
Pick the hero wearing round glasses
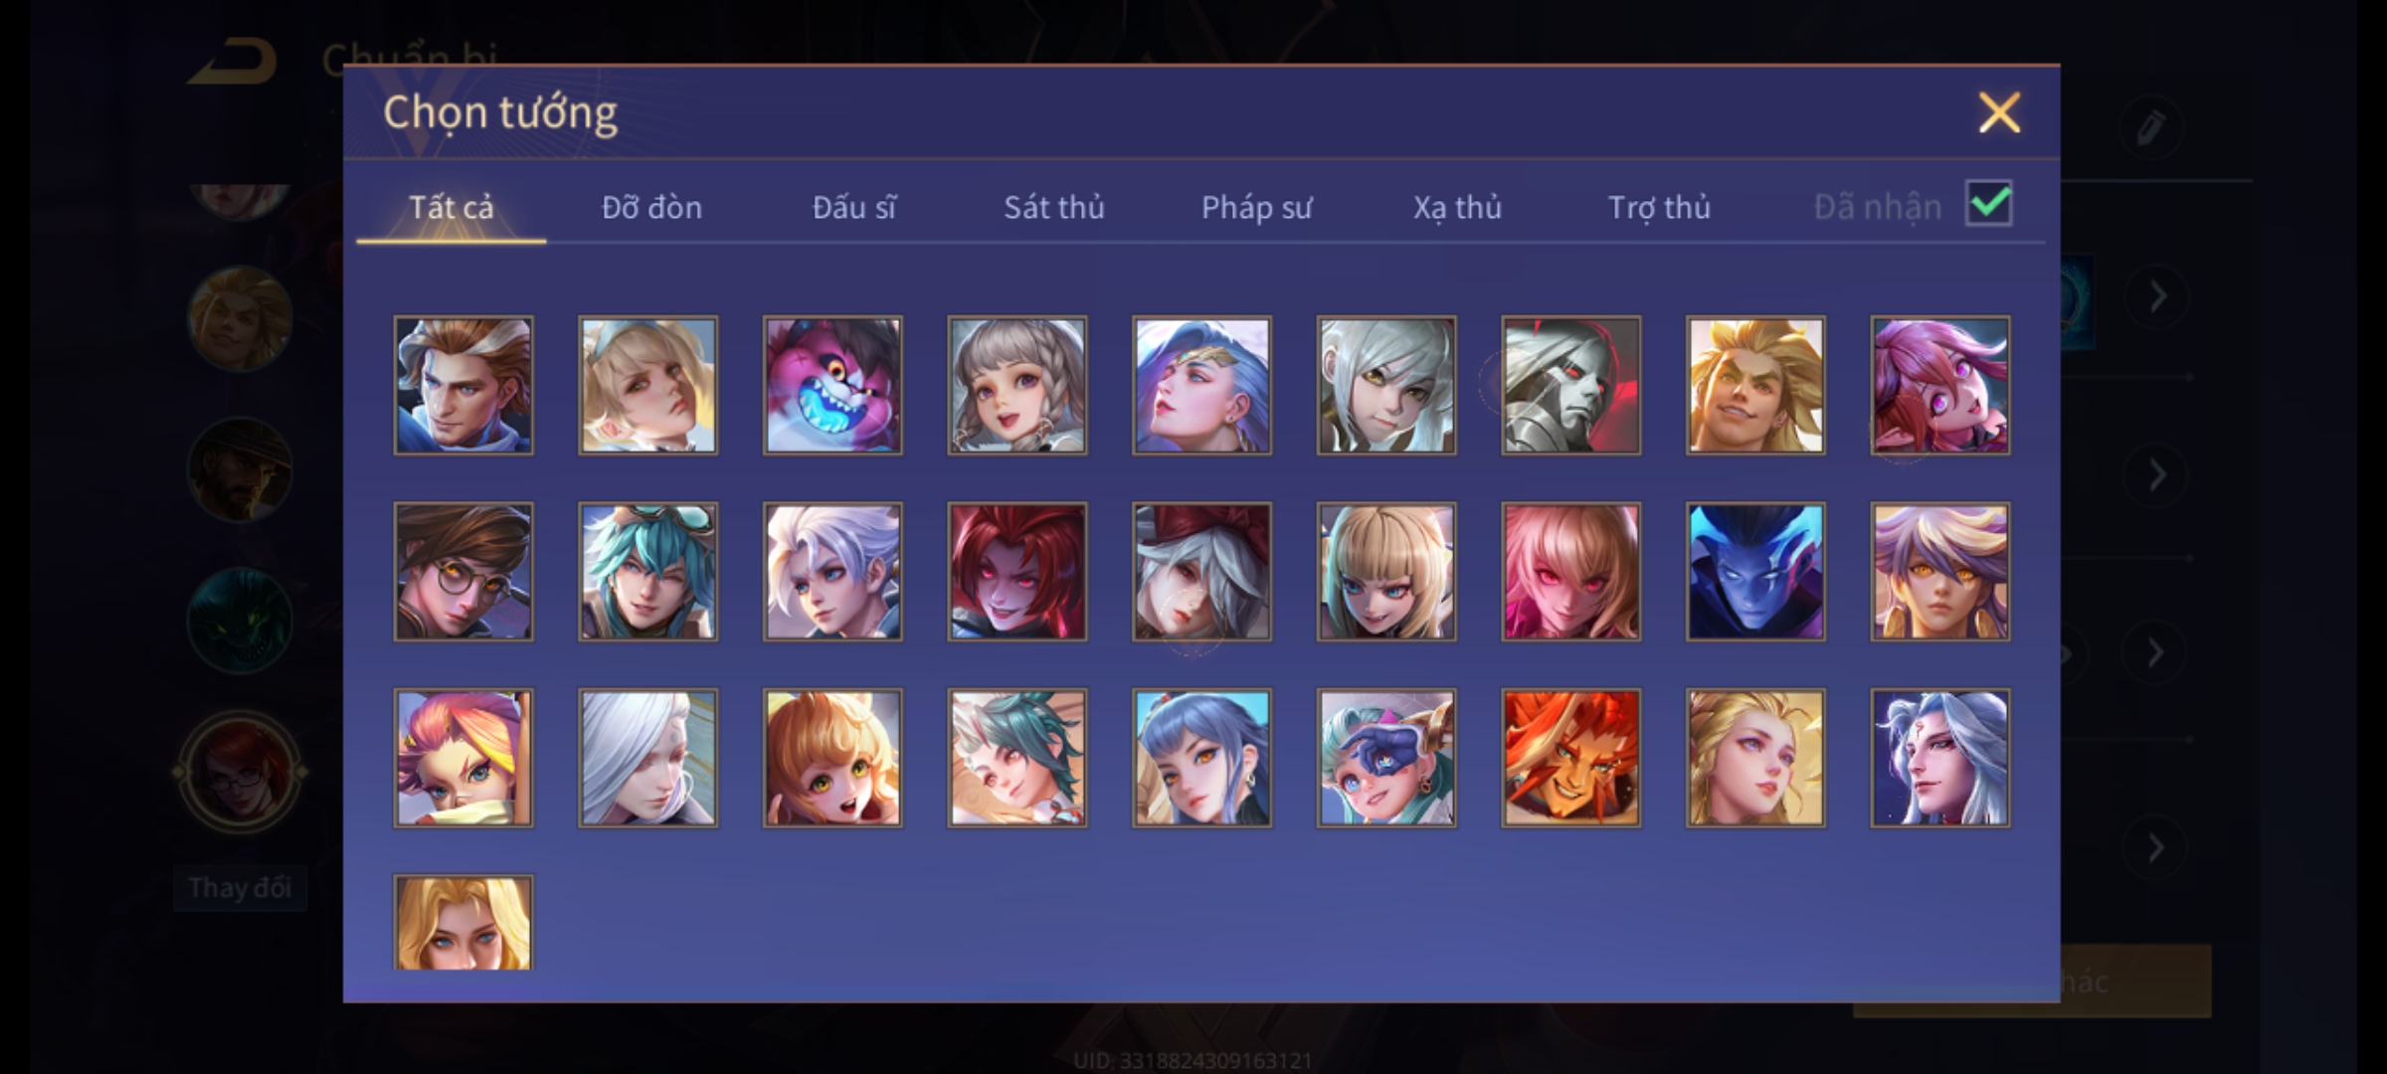(463, 572)
